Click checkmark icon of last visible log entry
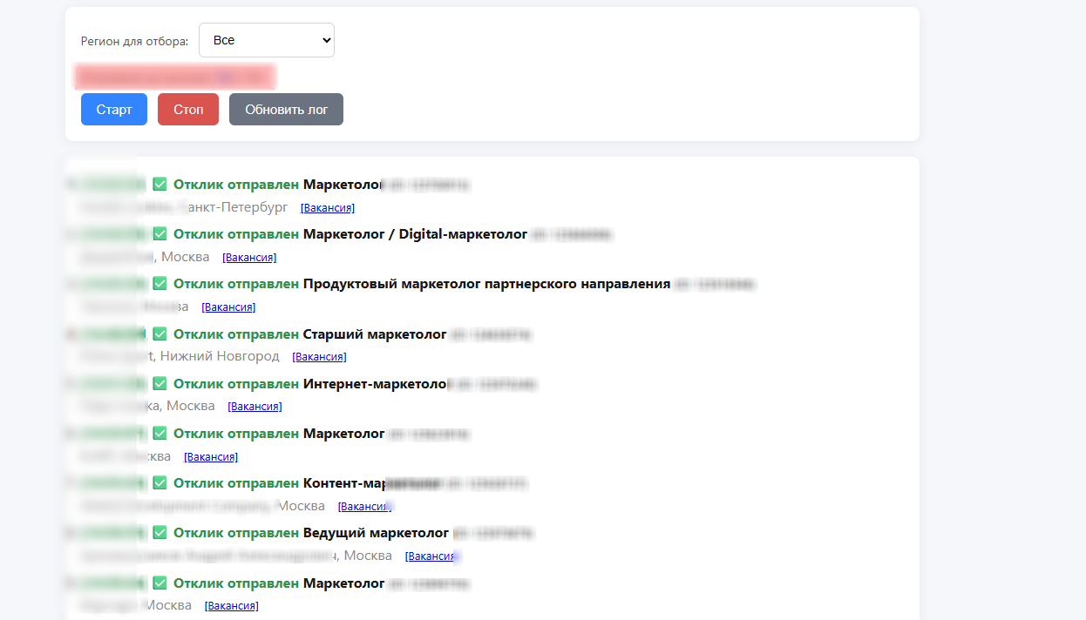The image size is (1086, 620). tap(160, 583)
